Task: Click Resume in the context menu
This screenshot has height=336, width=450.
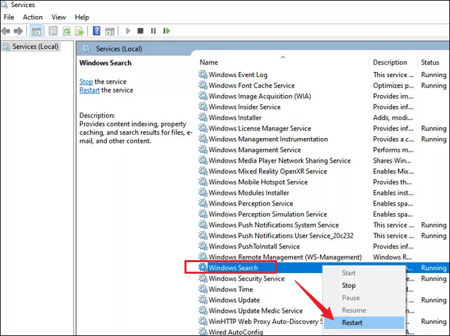Action: point(364,310)
